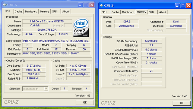Click the Family value 6
Image resolution: width=193 pixels, height=109 pixels.
27,45
